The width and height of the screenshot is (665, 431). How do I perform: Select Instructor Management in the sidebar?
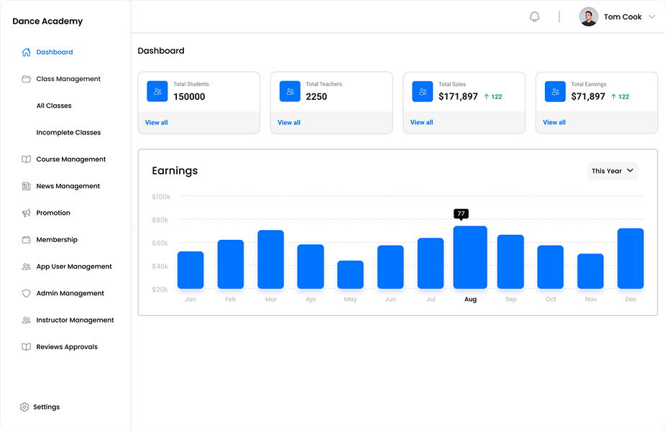pyautogui.click(x=75, y=320)
